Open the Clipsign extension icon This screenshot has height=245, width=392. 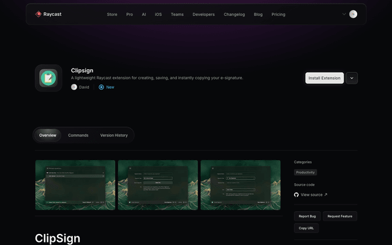(x=48, y=78)
